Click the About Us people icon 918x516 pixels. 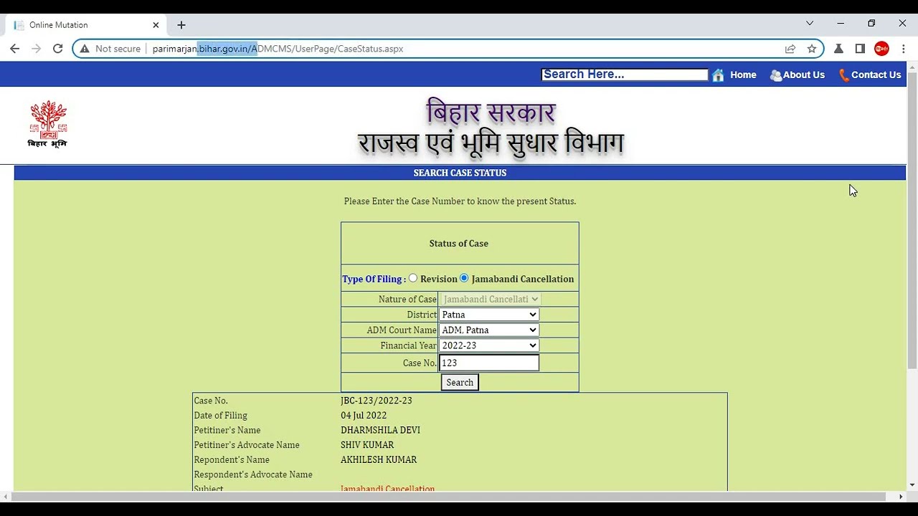point(775,75)
